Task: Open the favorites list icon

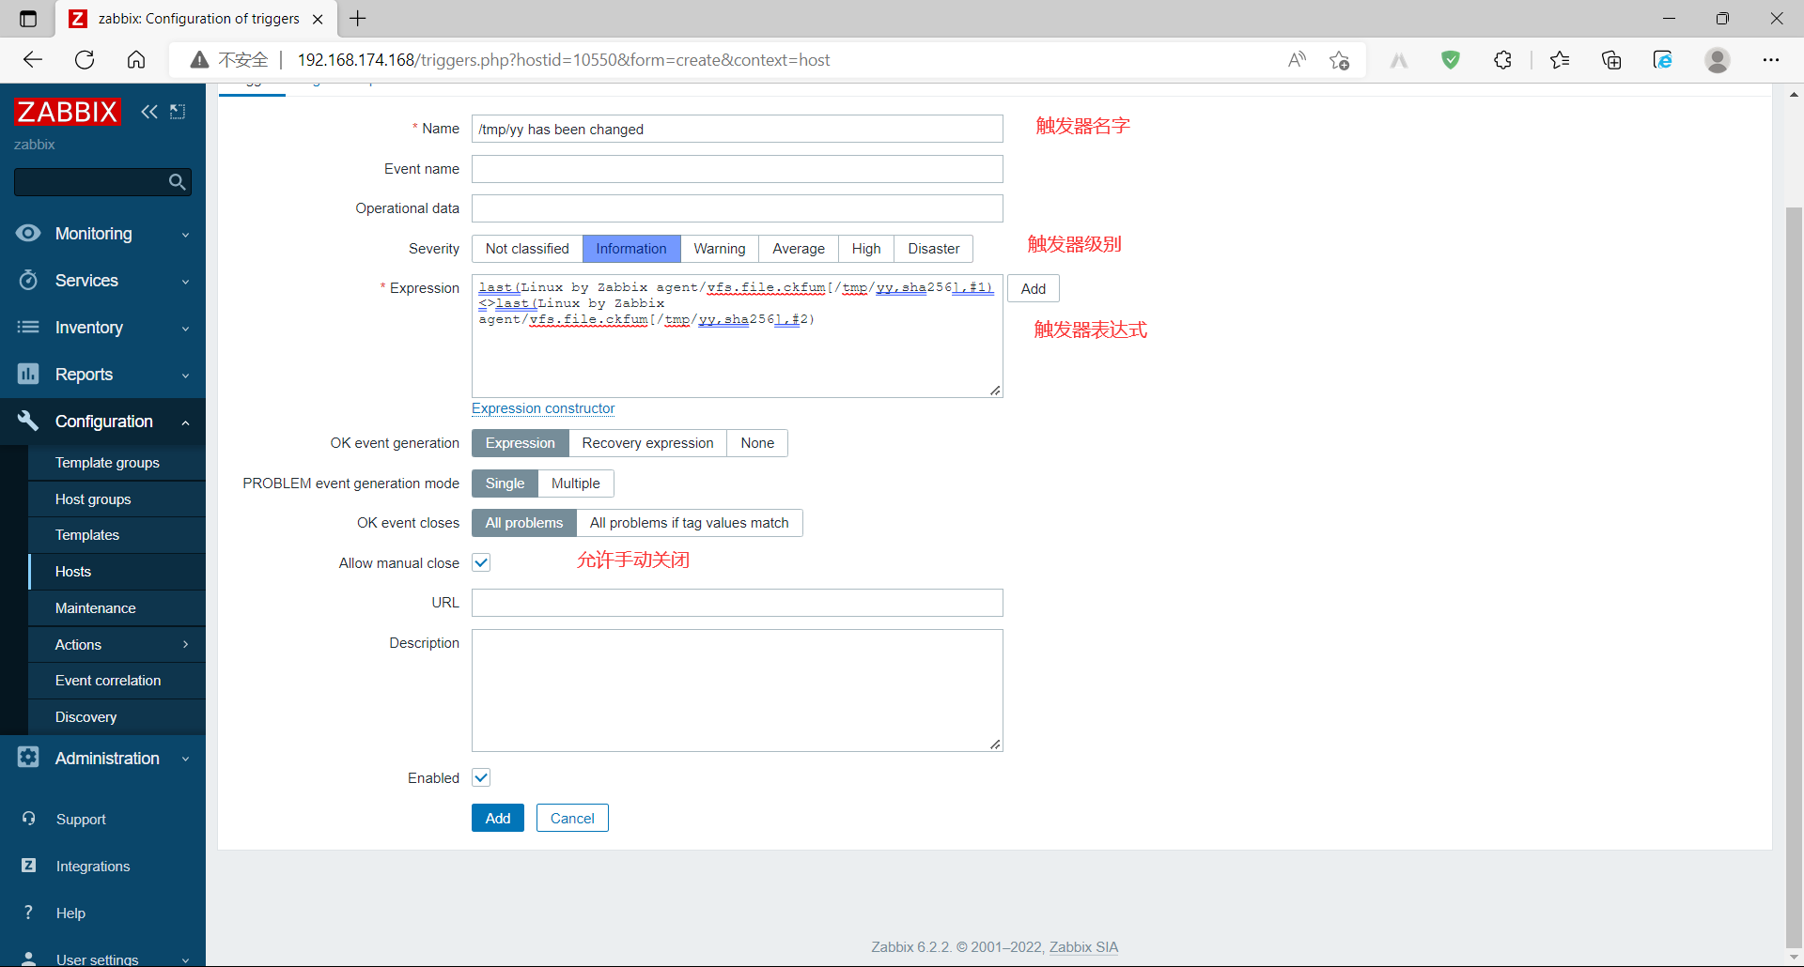Action: tap(1560, 60)
